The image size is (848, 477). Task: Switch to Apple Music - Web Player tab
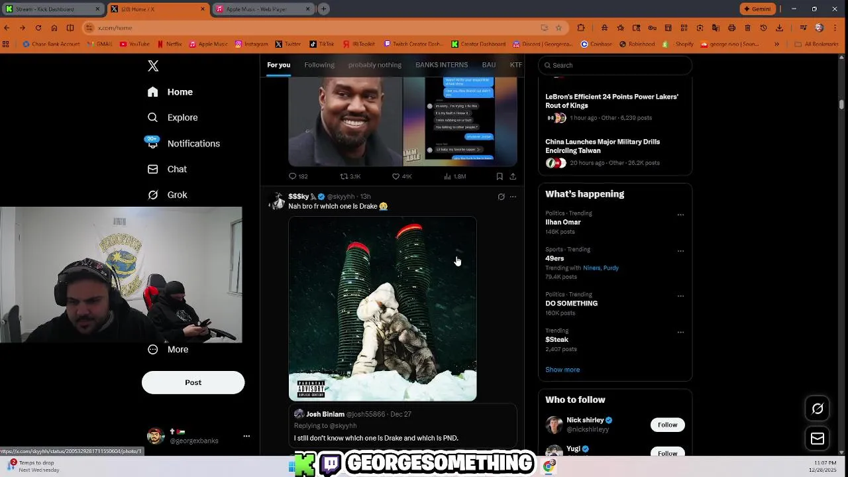(264, 9)
